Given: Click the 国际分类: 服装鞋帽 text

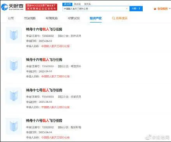Looking at the screenshot, I should [69, 127].
